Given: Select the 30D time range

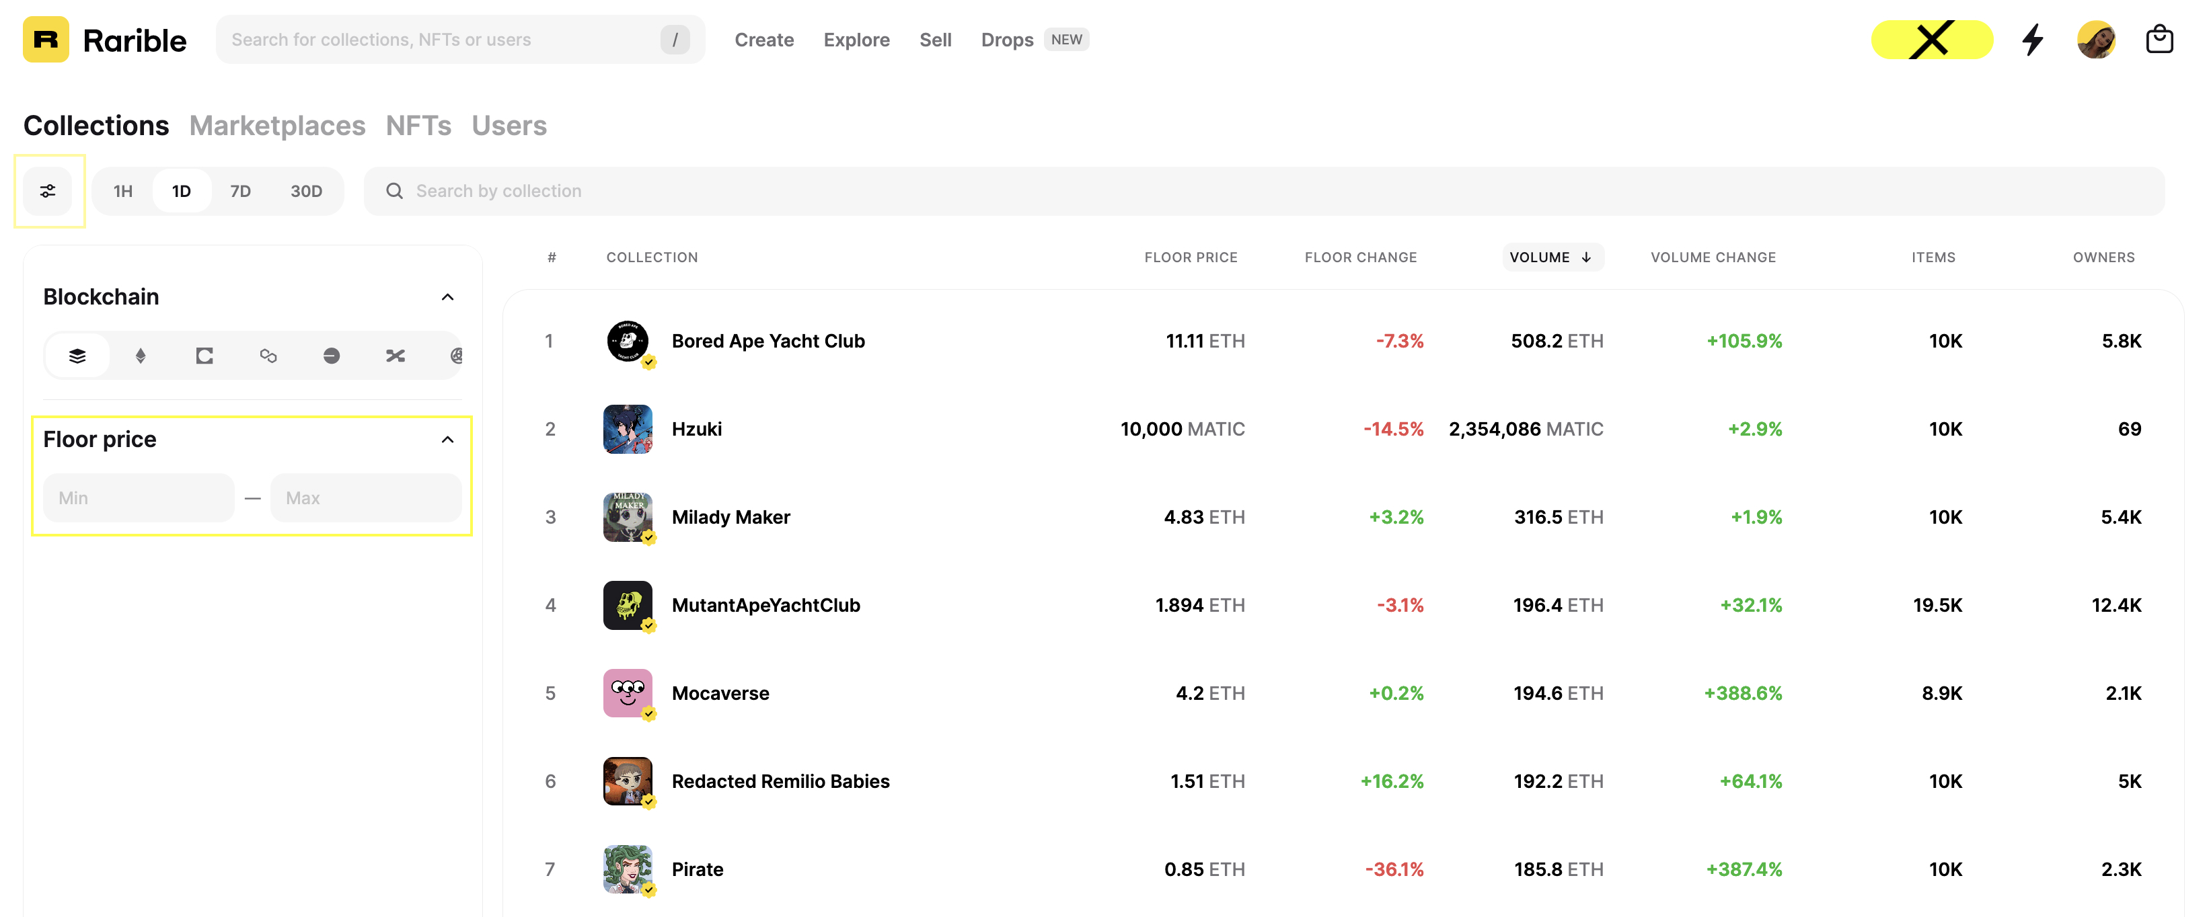Looking at the screenshot, I should 306,191.
